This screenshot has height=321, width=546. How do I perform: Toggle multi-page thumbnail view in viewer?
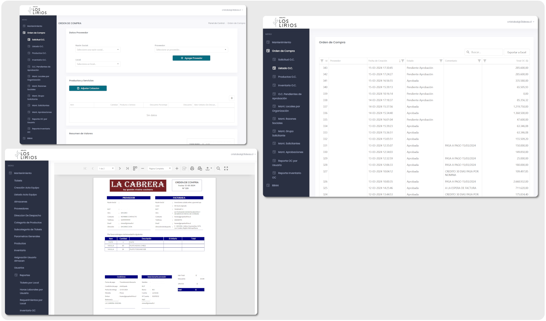135,168
